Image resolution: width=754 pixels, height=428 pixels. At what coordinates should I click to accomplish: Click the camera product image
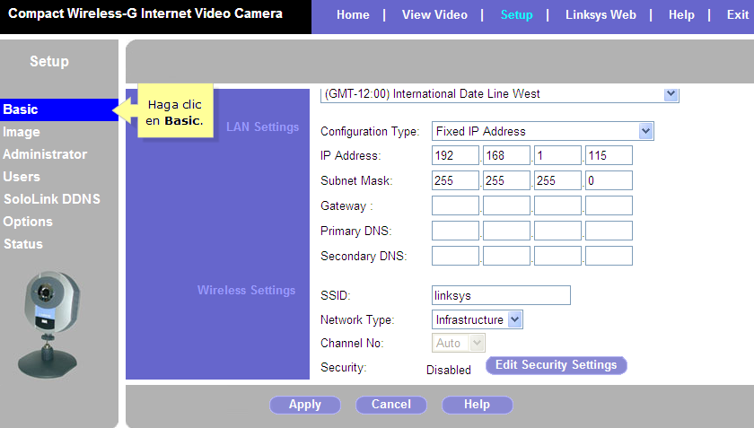pos(49,325)
